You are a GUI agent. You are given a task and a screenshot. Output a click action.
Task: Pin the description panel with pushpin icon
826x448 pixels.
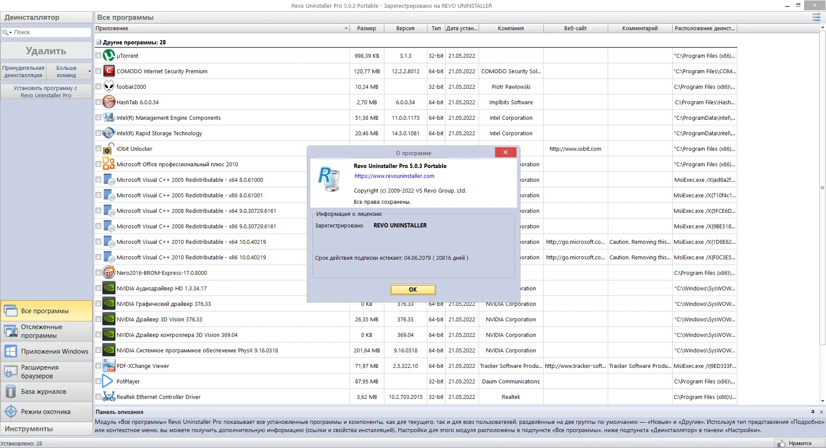[813, 412]
